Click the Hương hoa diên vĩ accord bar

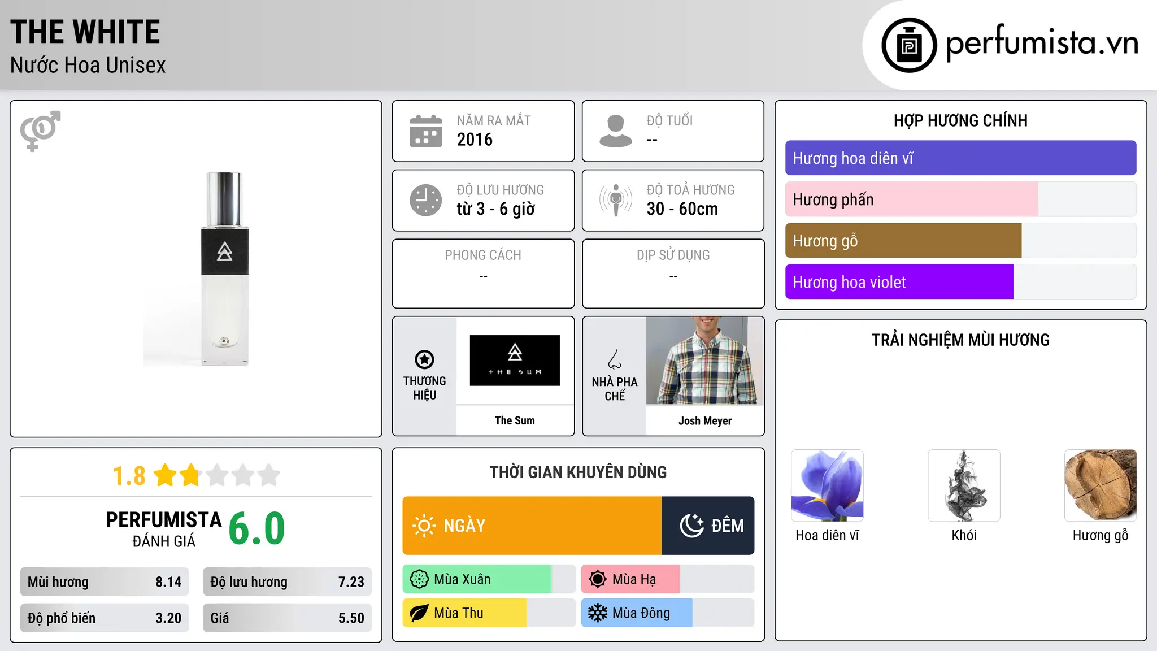960,158
